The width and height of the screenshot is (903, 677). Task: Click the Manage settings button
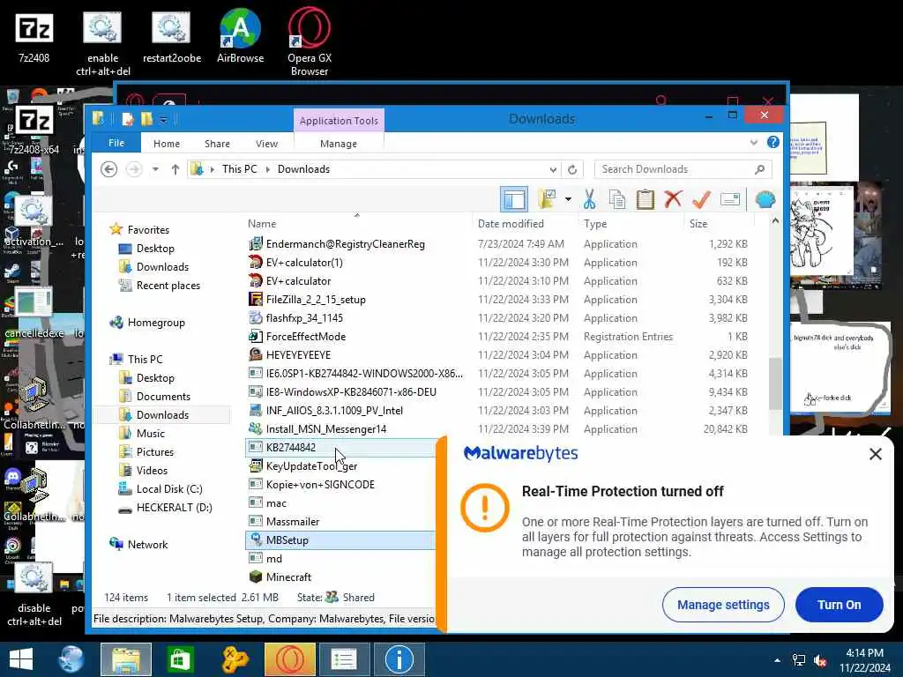[723, 605]
